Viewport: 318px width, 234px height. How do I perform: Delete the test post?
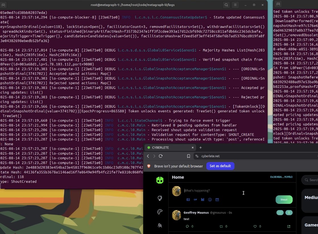(289, 213)
